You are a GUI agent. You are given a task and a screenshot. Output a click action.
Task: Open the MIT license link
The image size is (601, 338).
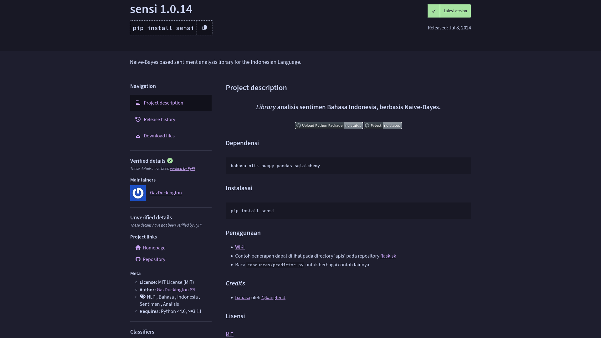pyautogui.click(x=229, y=334)
